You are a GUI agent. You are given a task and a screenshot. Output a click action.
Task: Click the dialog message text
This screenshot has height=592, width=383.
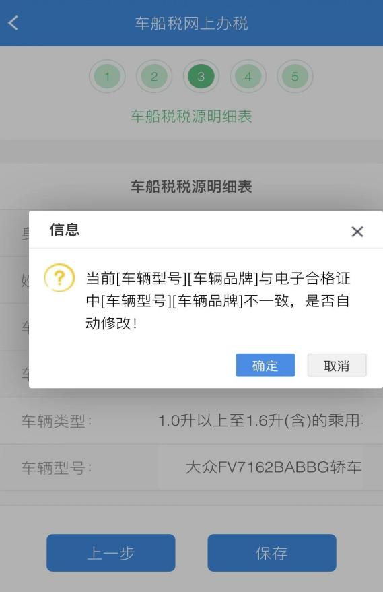click(217, 300)
